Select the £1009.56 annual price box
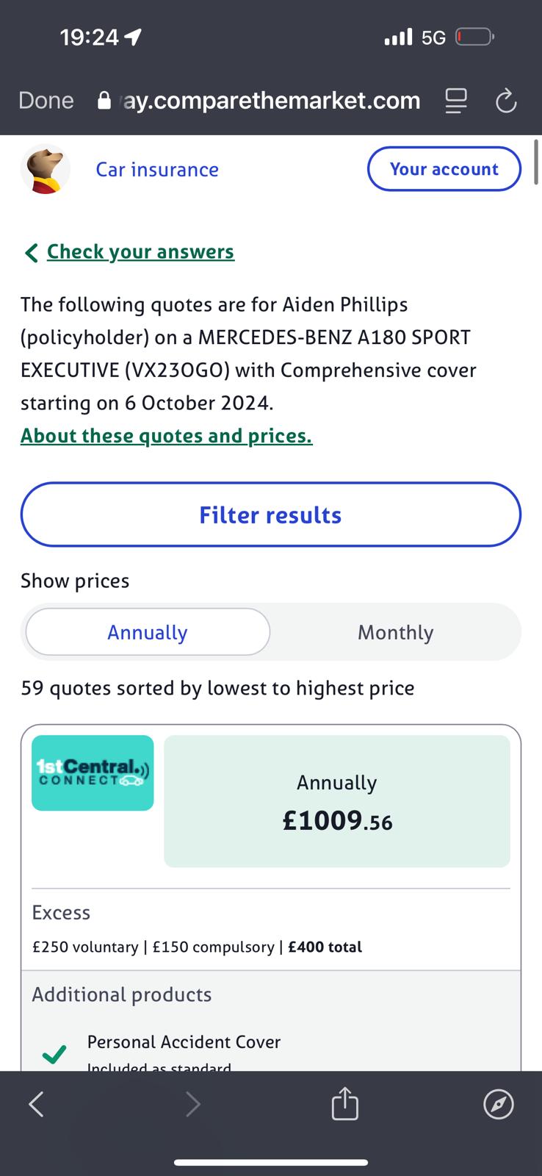 (336, 801)
